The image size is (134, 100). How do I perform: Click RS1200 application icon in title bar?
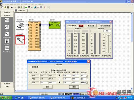[1, 1]
